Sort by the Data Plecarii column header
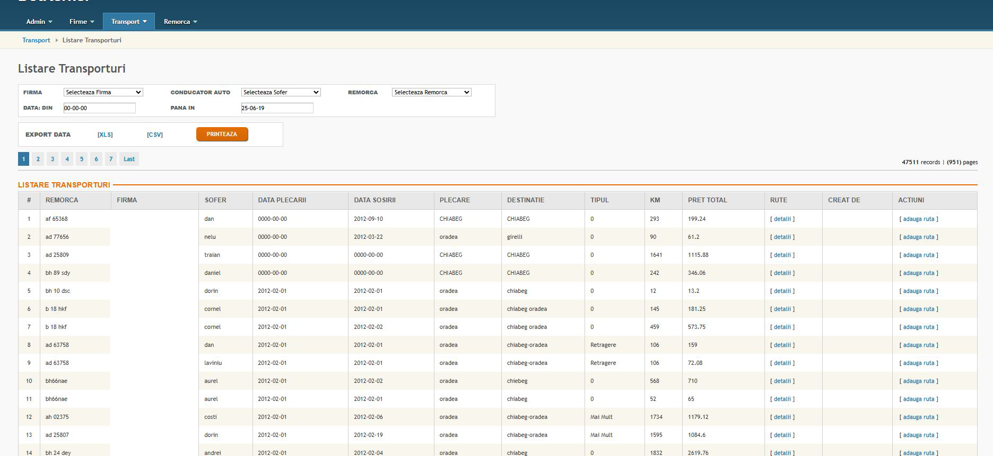The height and width of the screenshot is (456, 993). coord(282,200)
